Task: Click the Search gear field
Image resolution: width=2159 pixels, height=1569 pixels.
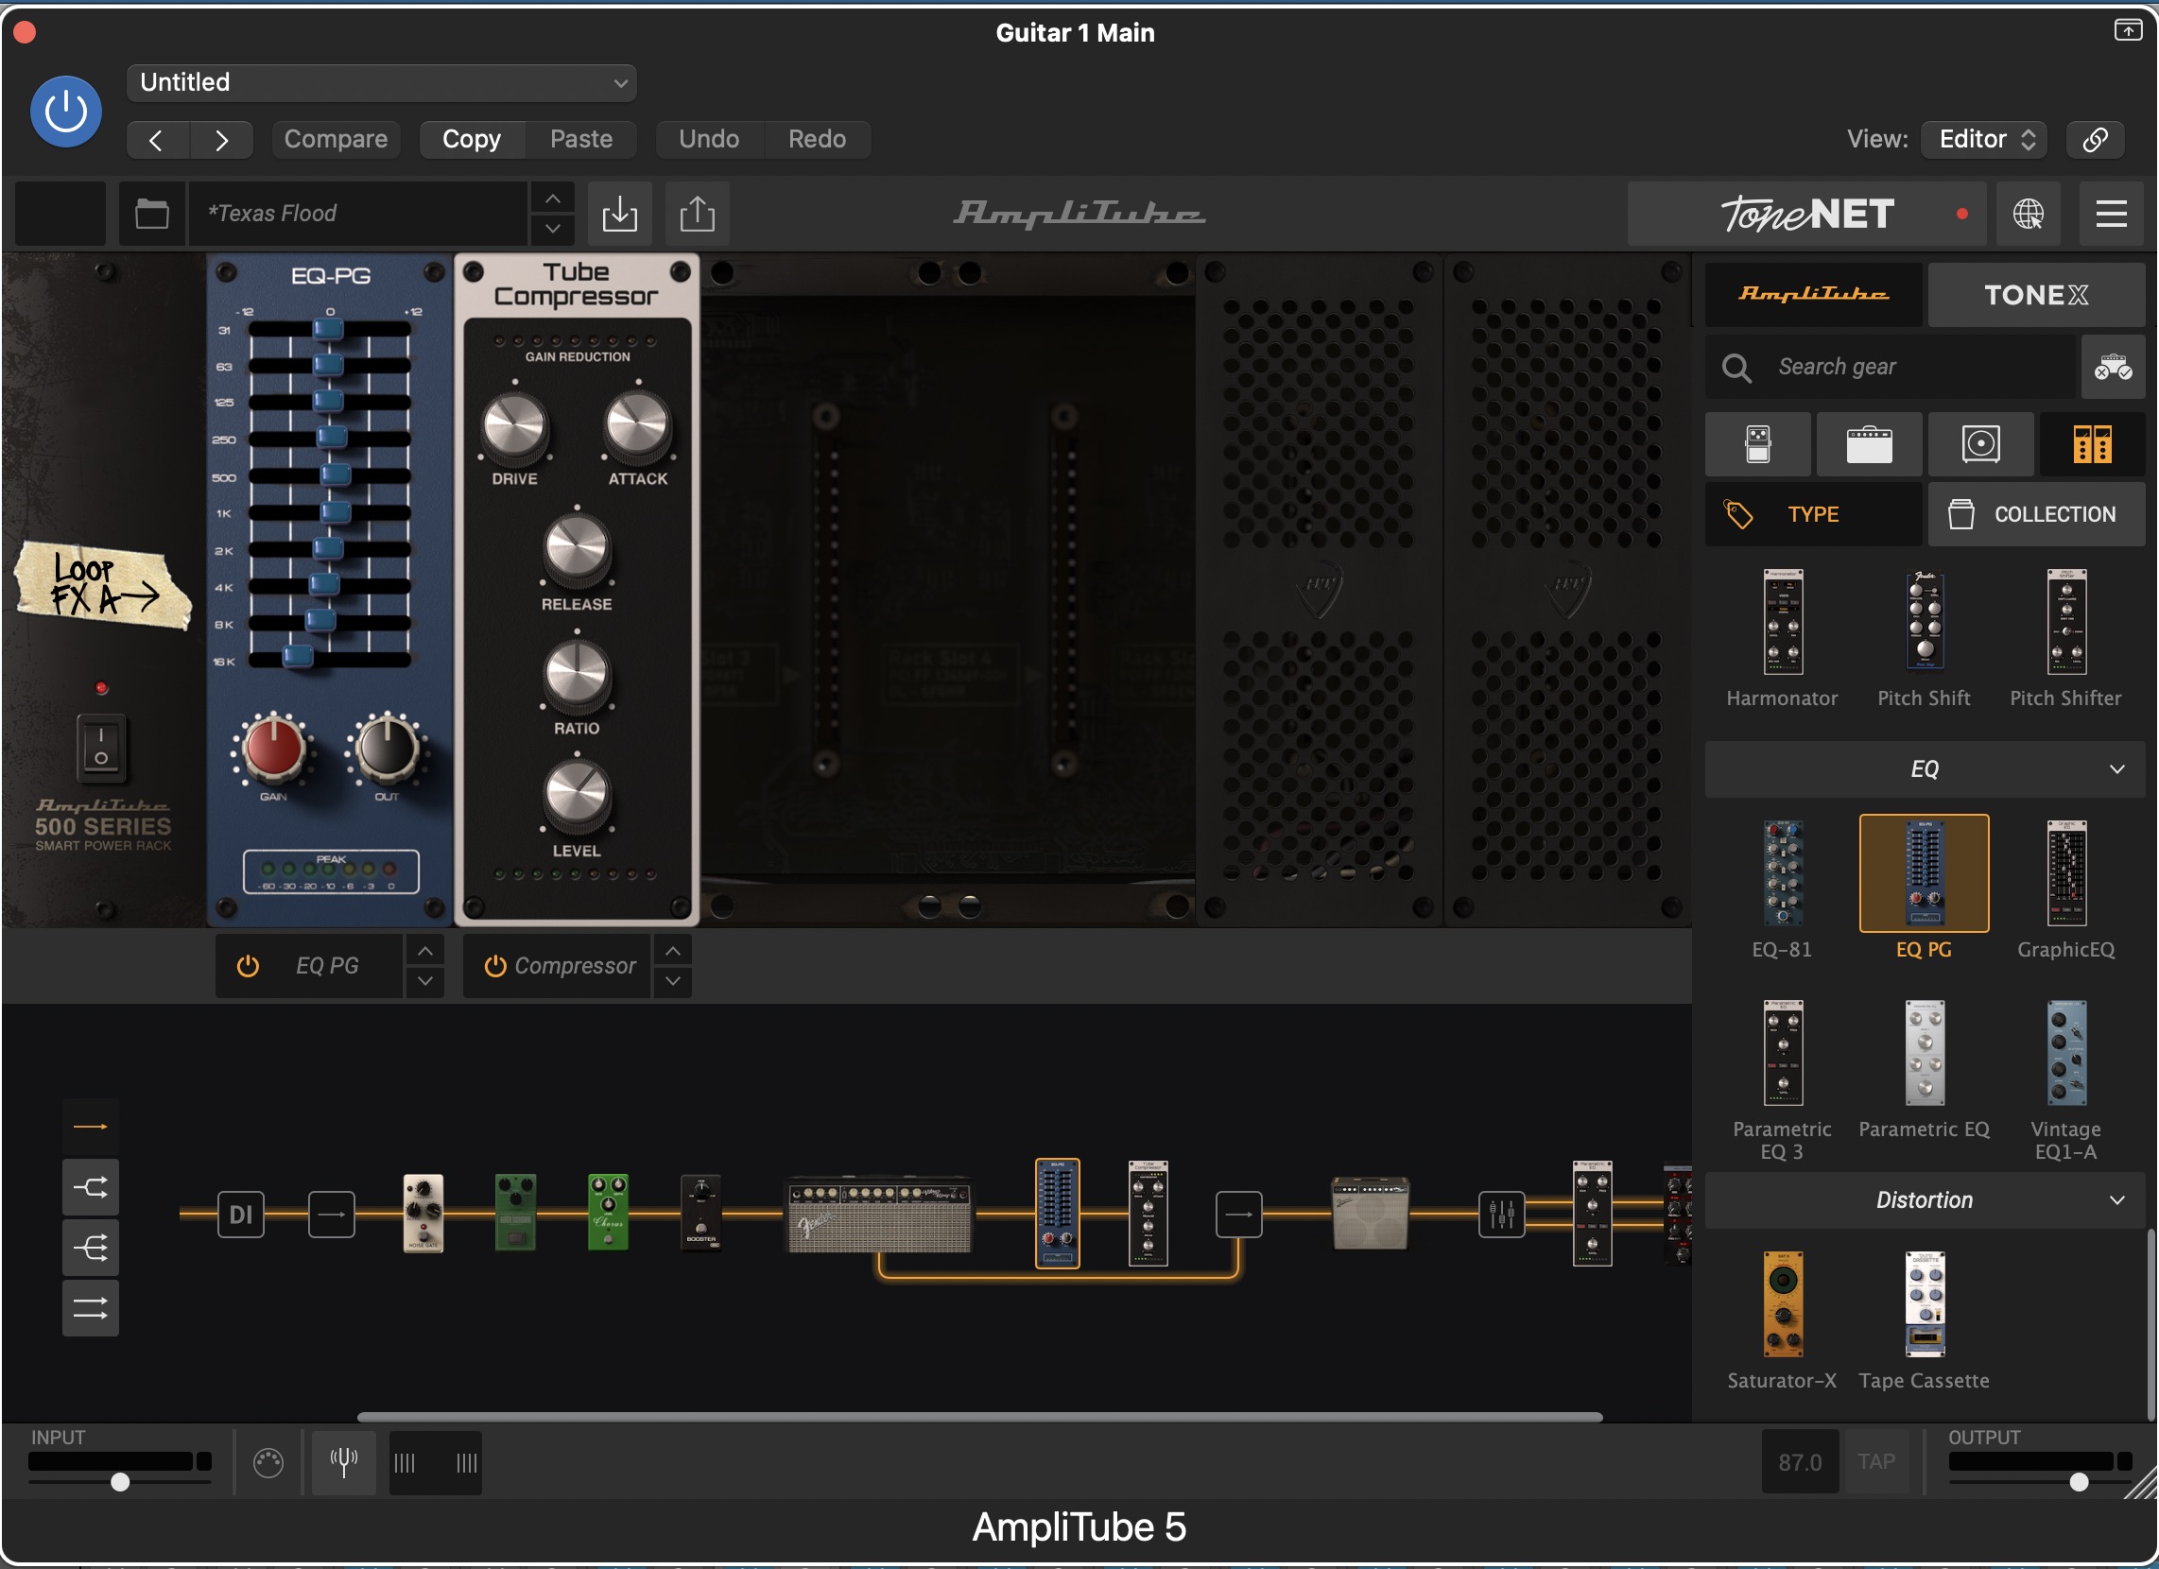Action: 1890,367
